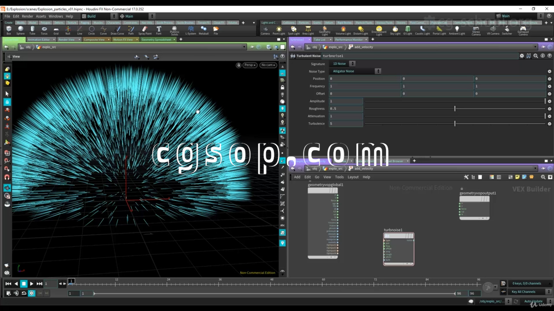Switch to the Geometry Spreadsheet tab
The height and width of the screenshot is (311, 554).
click(x=156, y=40)
